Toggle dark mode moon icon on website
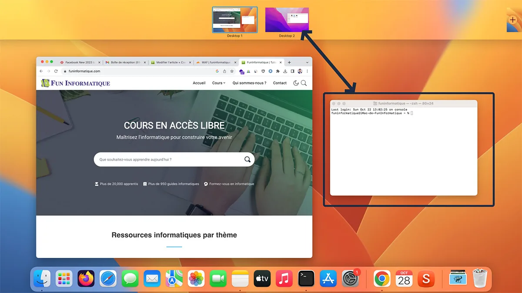The image size is (522, 293). click(x=296, y=83)
